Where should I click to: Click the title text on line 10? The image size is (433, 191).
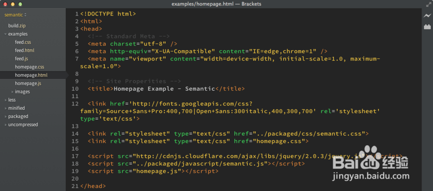click(x=164, y=89)
